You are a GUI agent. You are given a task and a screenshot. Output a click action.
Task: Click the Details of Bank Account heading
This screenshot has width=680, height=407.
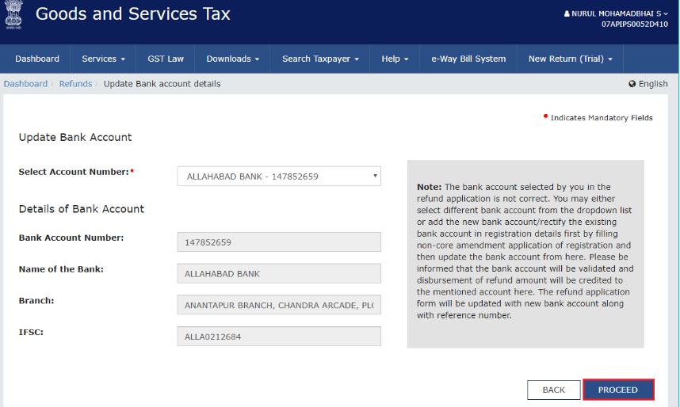click(81, 209)
